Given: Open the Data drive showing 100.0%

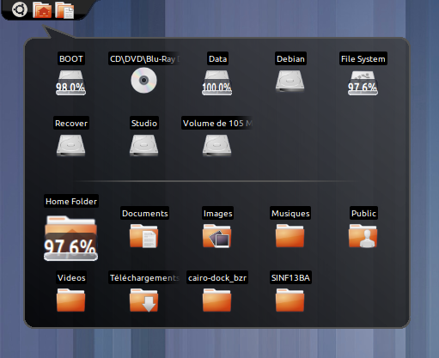Looking at the screenshot, I should [x=216, y=82].
